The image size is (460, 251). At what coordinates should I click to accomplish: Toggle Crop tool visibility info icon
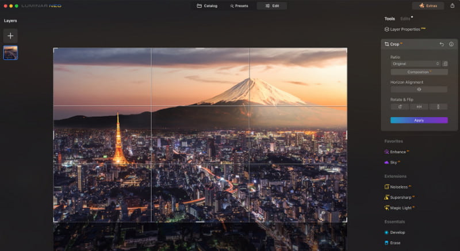(451, 44)
